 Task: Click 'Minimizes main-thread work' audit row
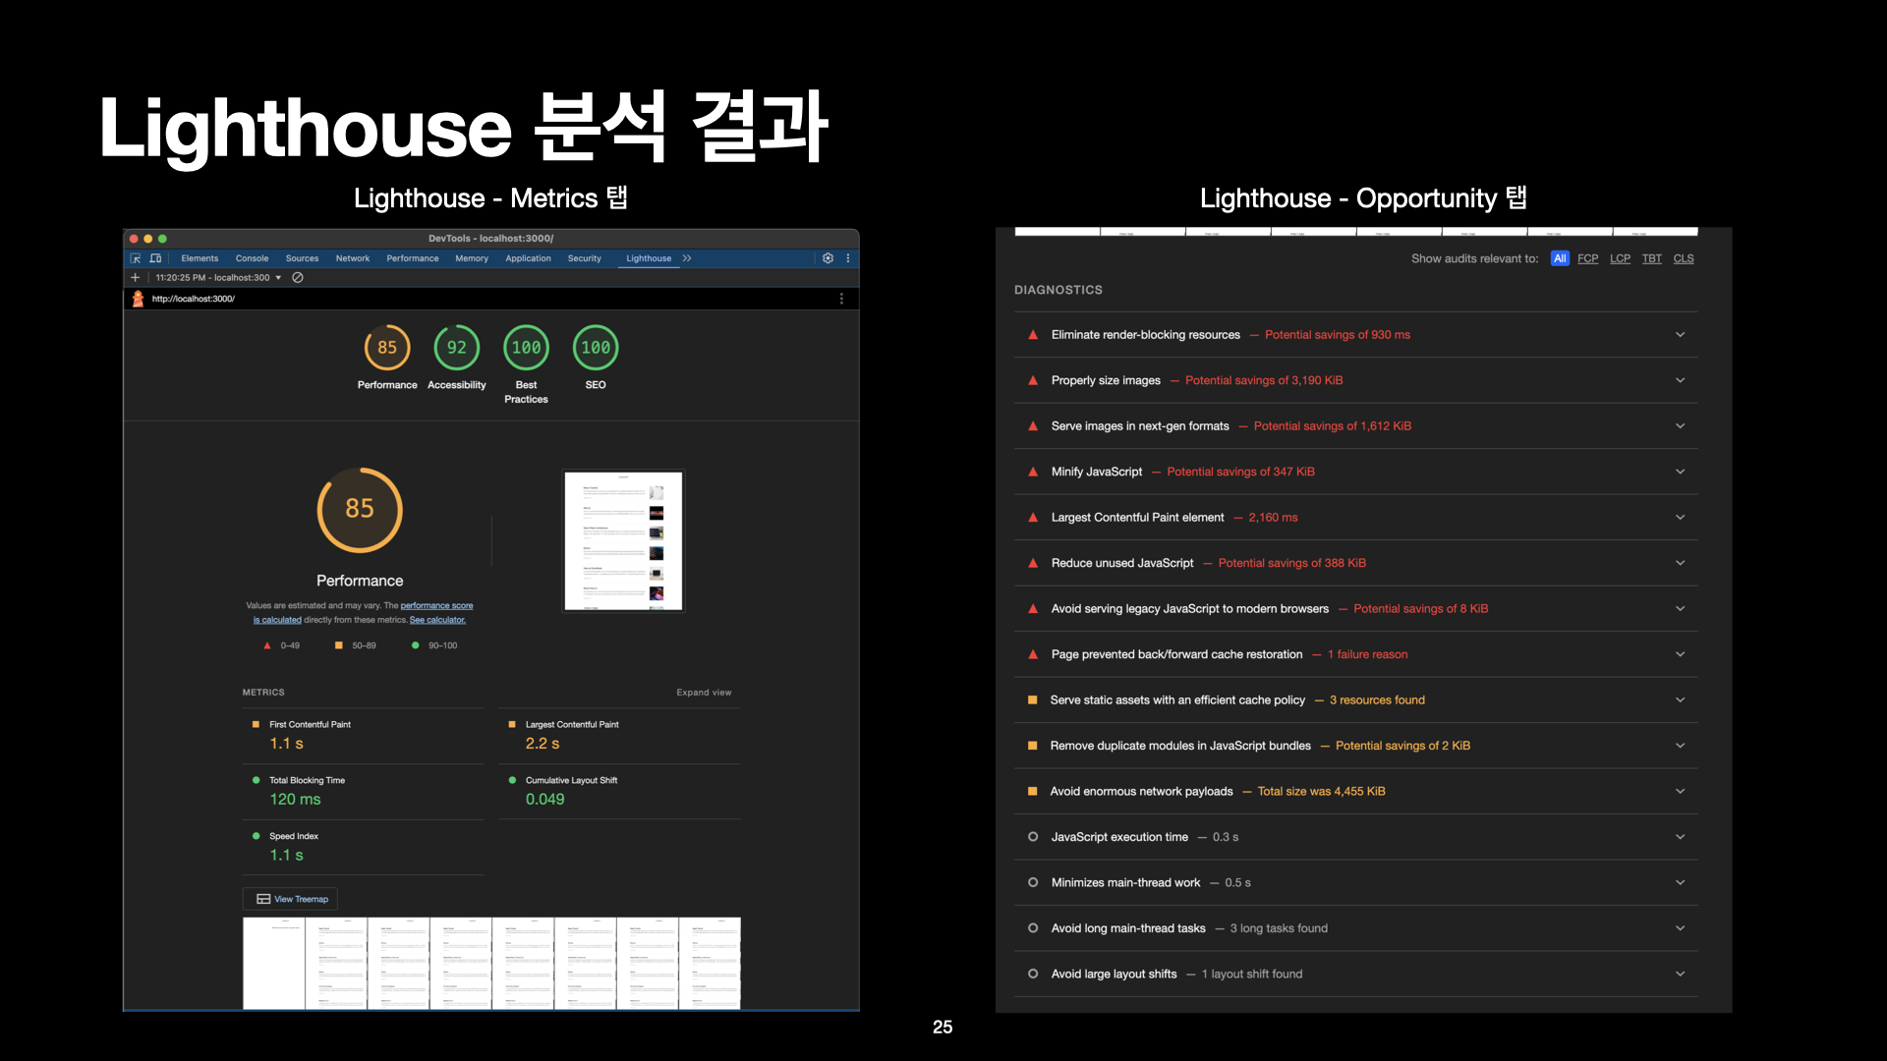[x=1356, y=883]
